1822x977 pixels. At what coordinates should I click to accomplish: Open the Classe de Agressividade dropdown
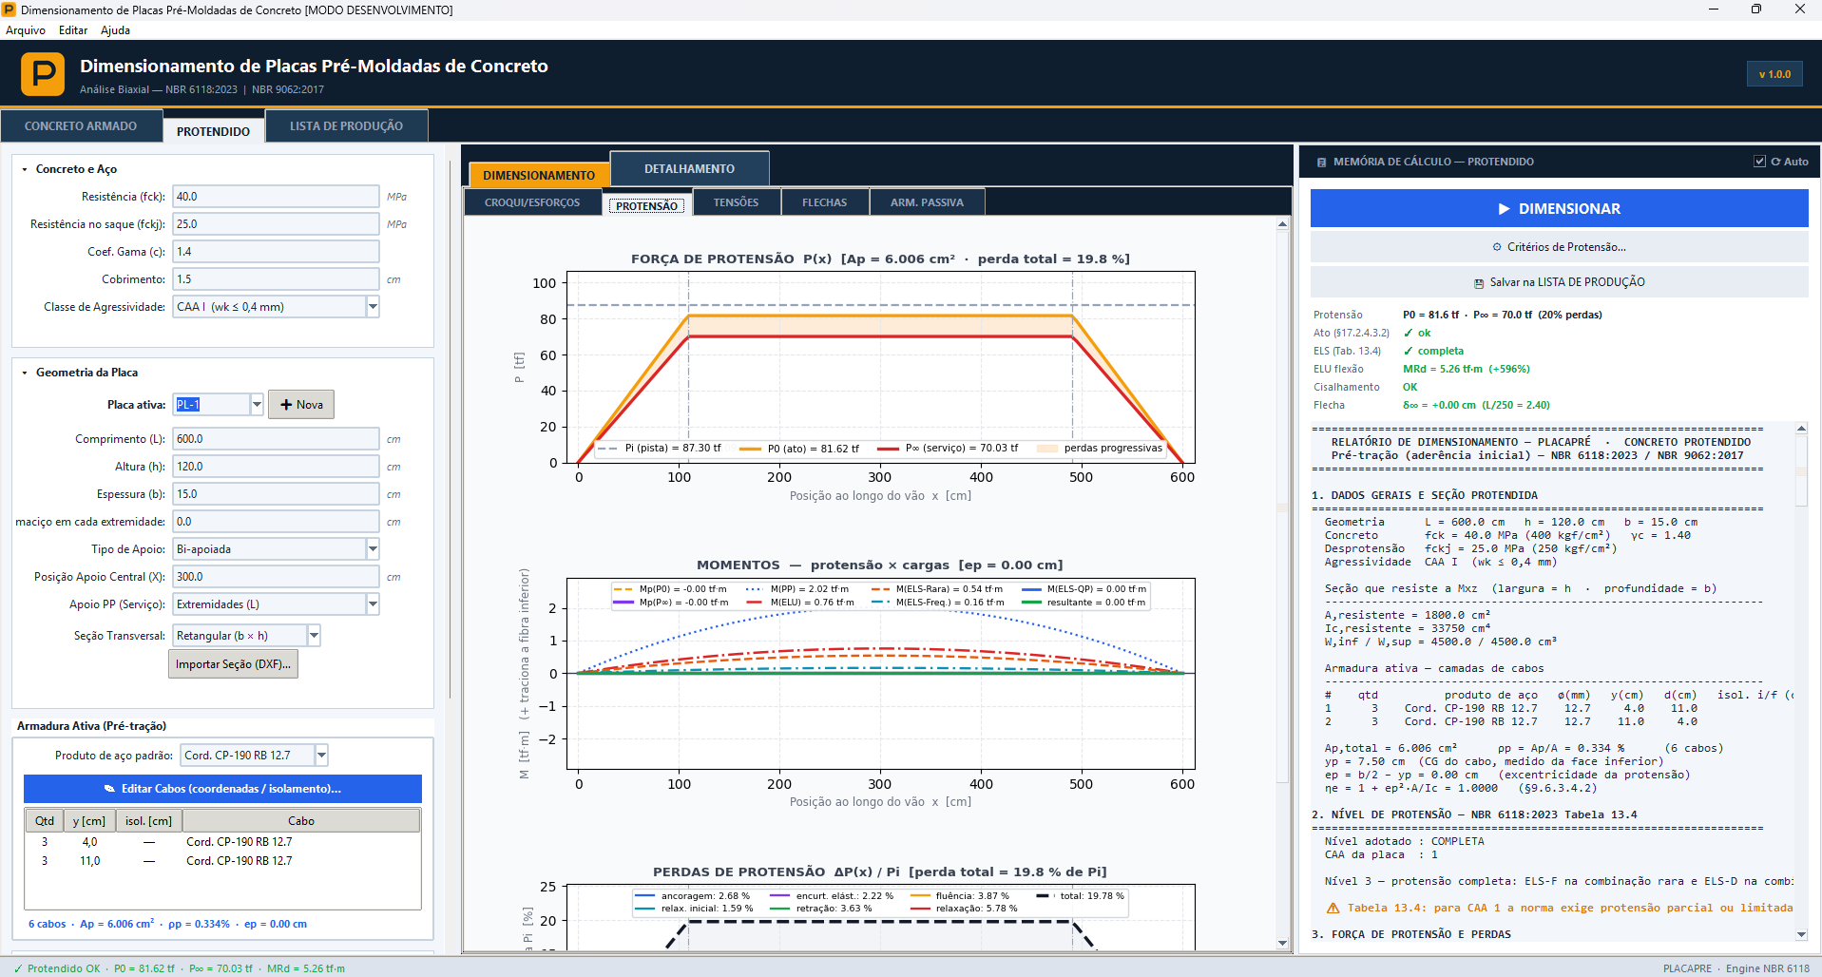click(x=373, y=307)
